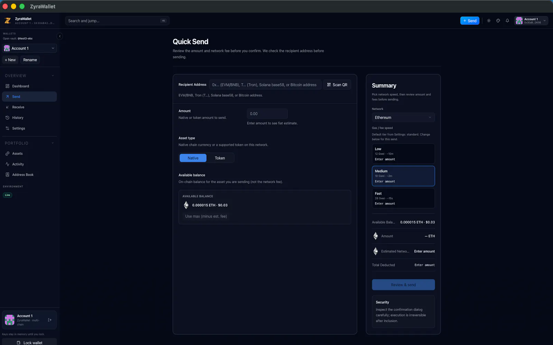
Task: Open Address Book in sidebar
Action: (x=29, y=175)
